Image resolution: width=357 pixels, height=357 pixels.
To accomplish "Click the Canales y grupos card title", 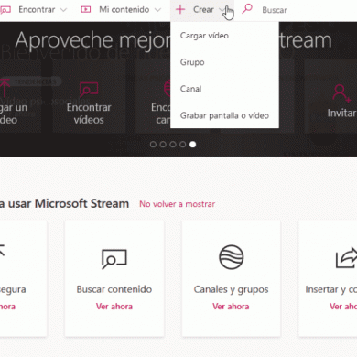I will point(231,289).
